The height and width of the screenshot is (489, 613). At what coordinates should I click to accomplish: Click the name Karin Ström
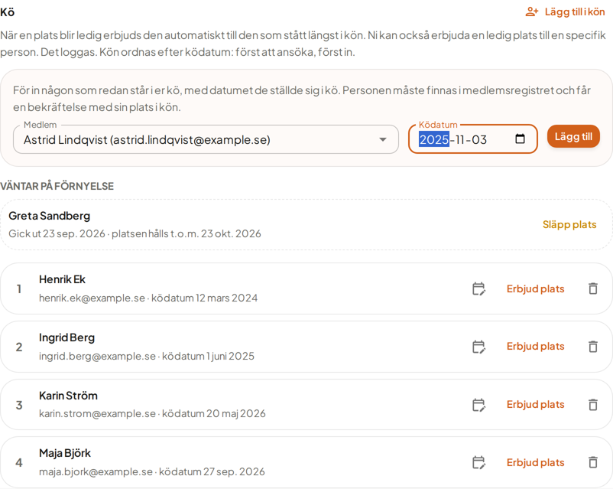click(69, 396)
